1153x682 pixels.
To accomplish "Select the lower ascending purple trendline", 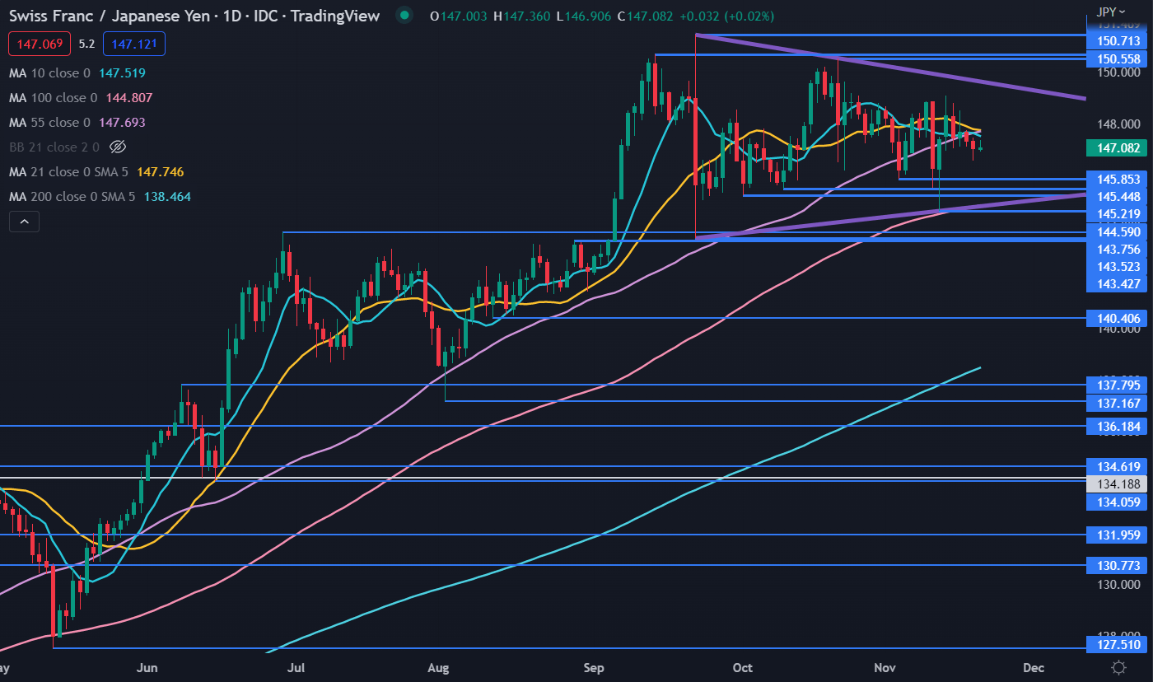I will 891,216.
